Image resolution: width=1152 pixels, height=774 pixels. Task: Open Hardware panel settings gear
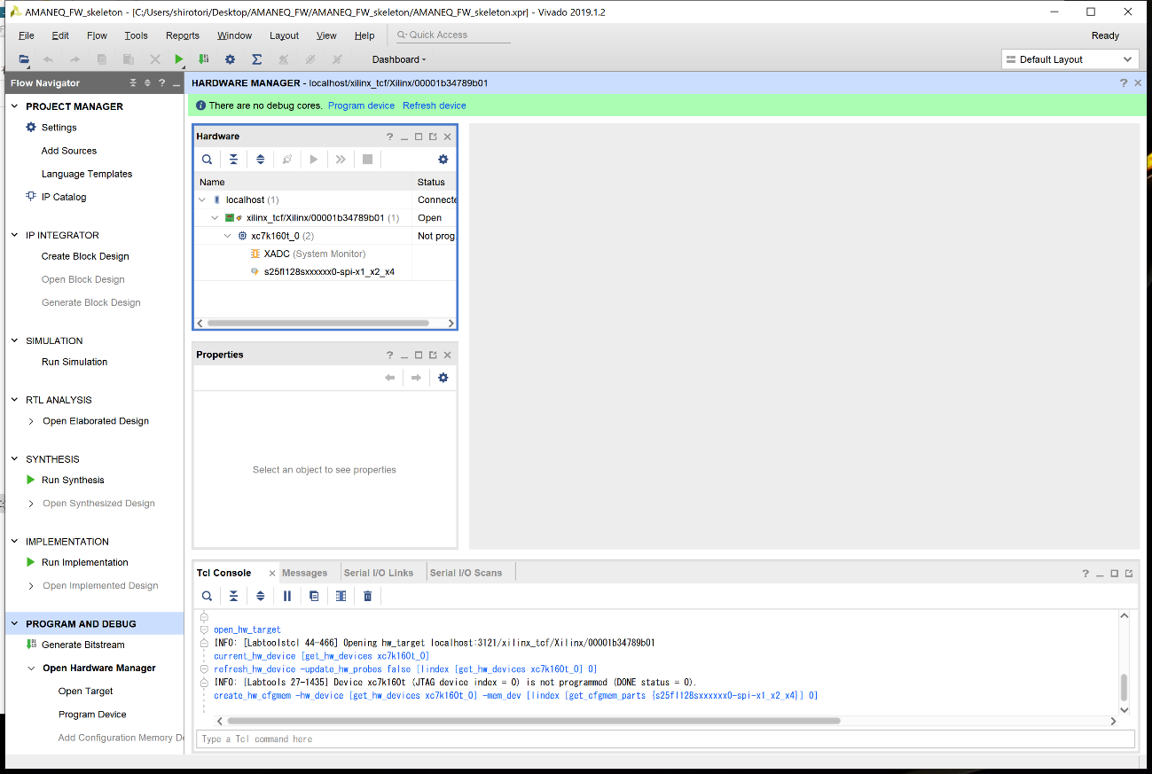(x=443, y=160)
